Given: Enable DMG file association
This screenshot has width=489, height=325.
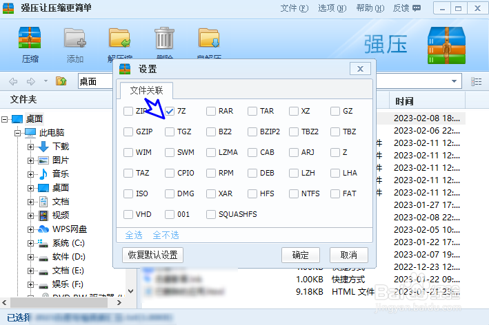Looking at the screenshot, I should [170, 193].
